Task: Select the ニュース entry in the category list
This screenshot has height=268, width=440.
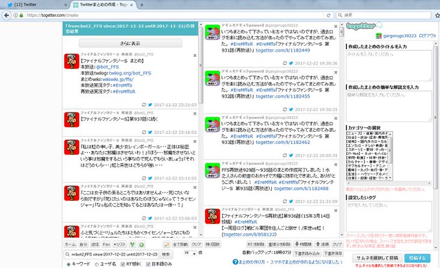Action: (x=367, y=134)
